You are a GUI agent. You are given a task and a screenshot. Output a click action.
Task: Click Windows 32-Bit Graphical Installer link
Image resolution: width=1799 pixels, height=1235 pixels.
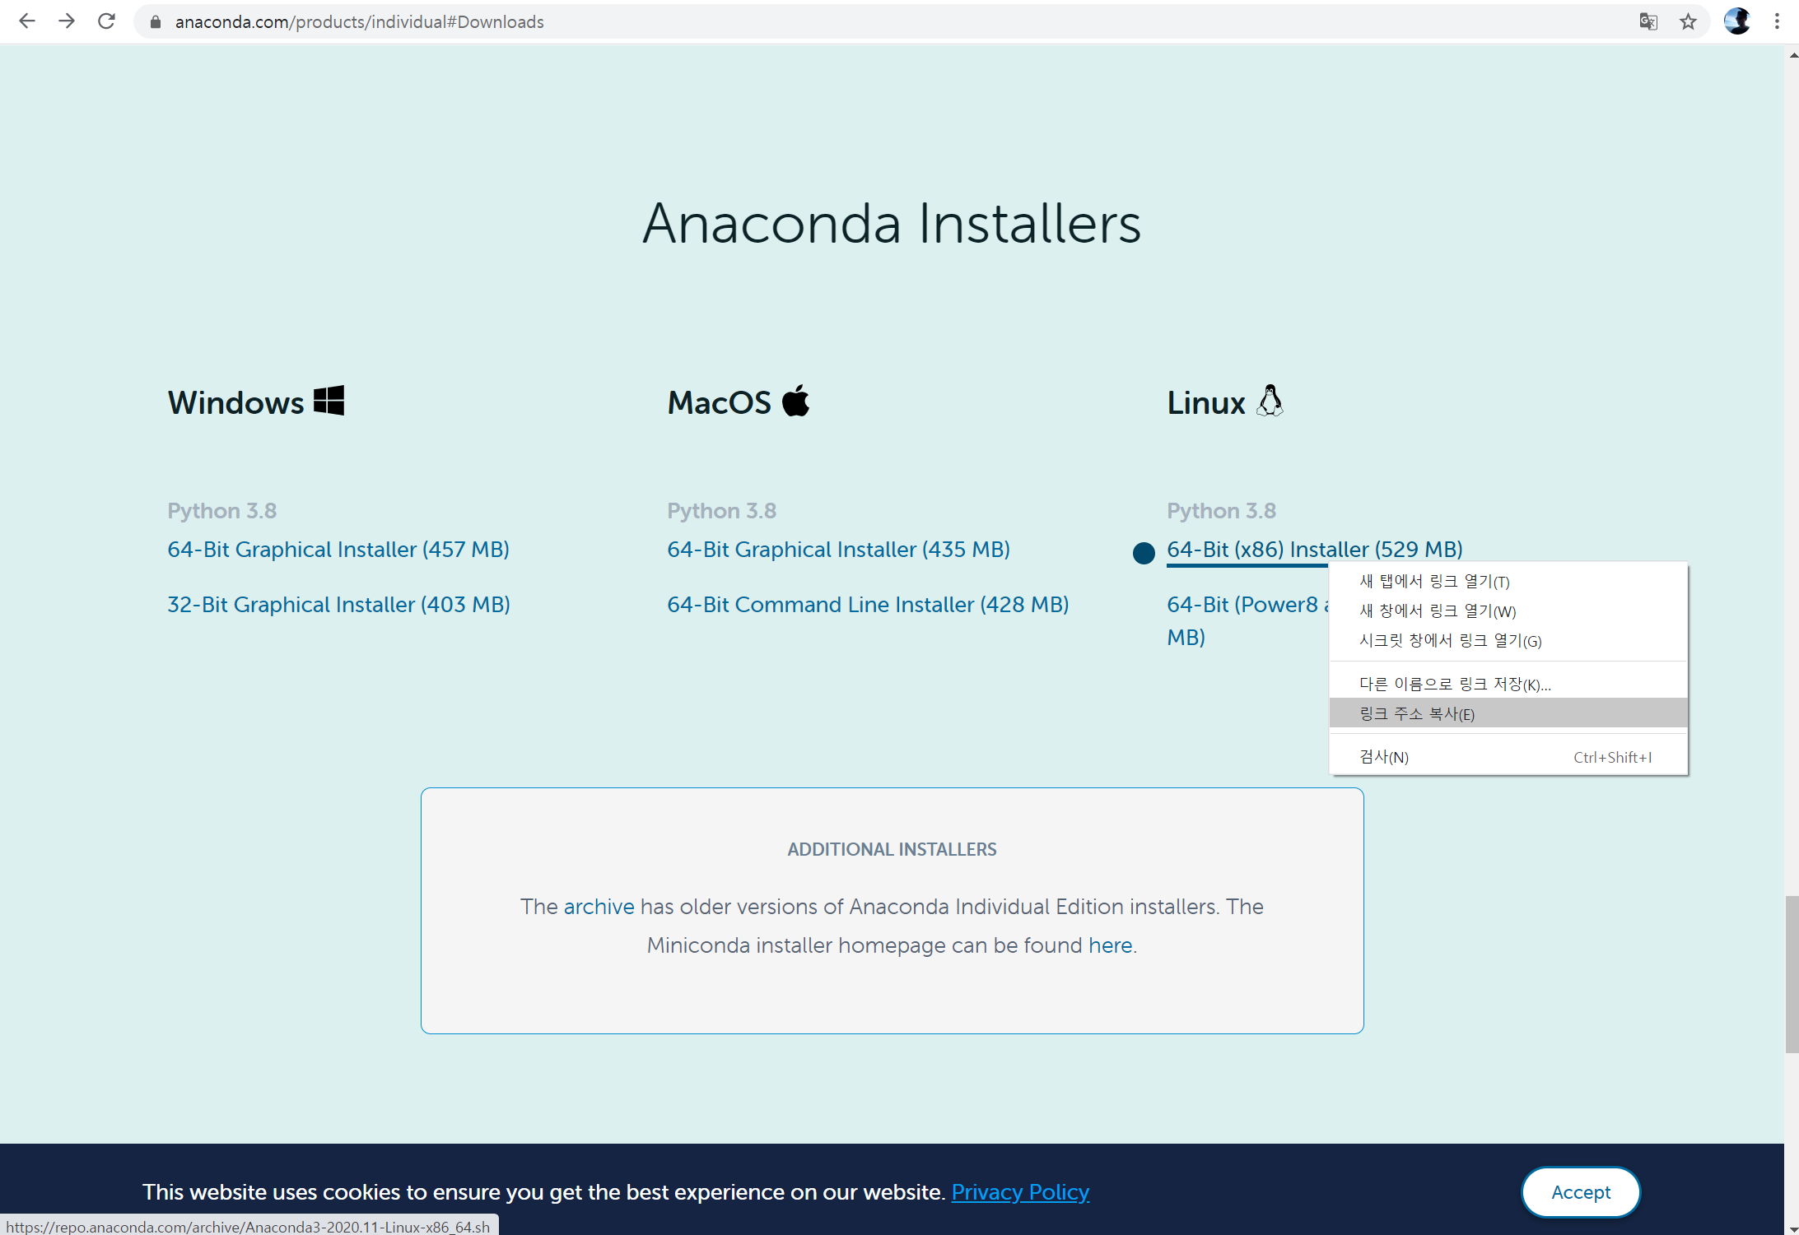pyautogui.click(x=338, y=605)
